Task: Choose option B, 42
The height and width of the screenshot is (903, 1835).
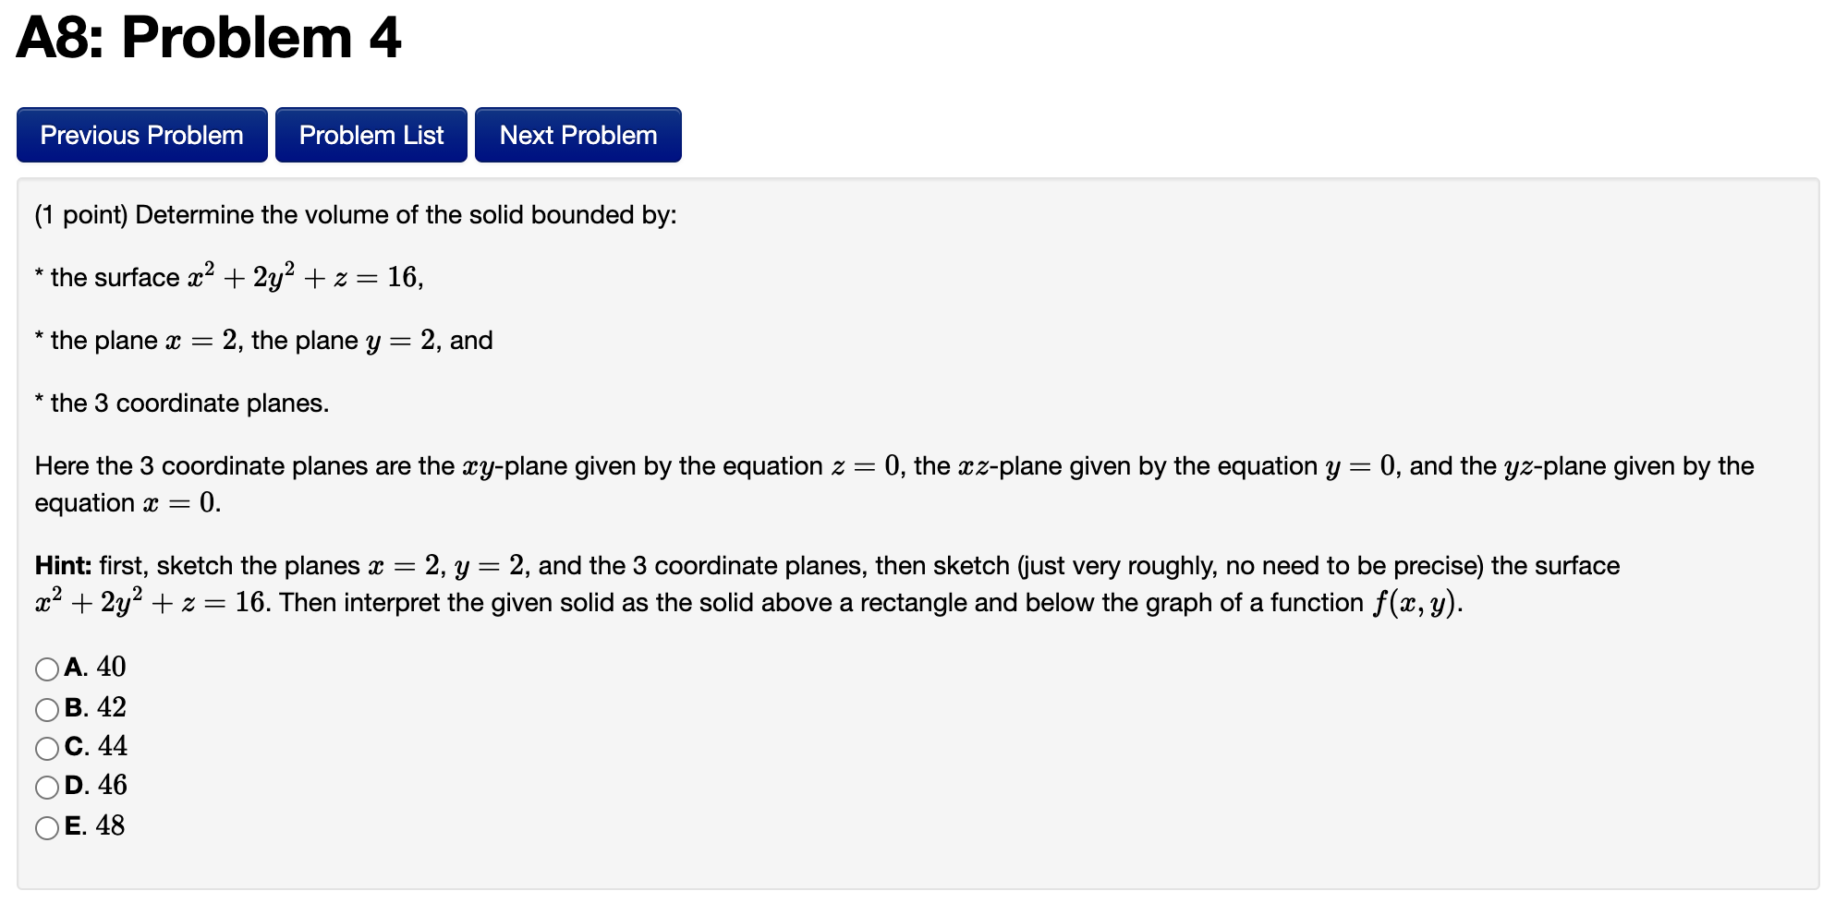Action: 47,709
